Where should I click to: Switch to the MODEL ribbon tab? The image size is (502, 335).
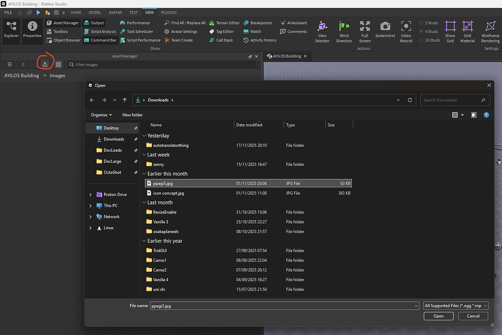click(95, 12)
